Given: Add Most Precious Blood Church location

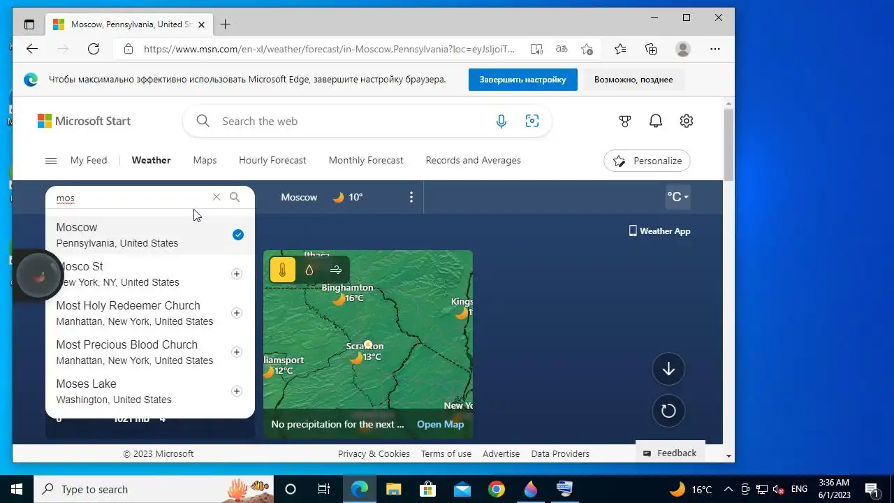Looking at the screenshot, I should tap(237, 352).
